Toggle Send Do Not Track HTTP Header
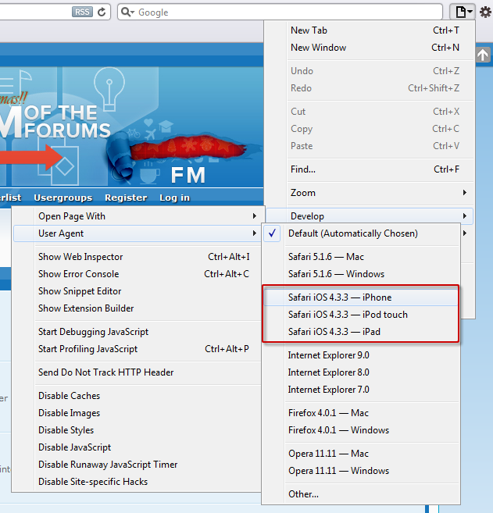 pyautogui.click(x=138, y=372)
